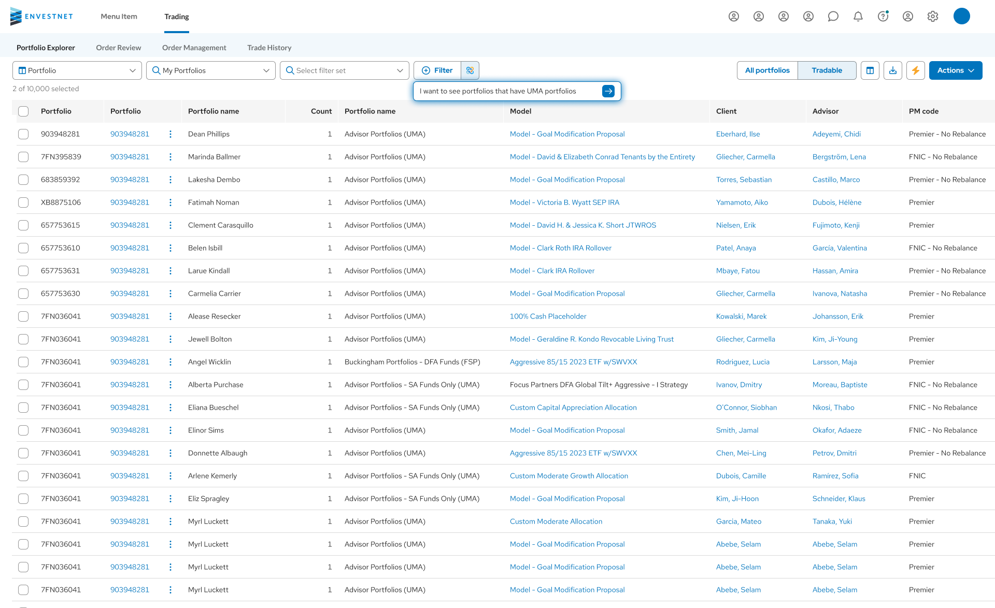Open advisor link Bergström, Lena
This screenshot has width=995, height=608.
[839, 157]
